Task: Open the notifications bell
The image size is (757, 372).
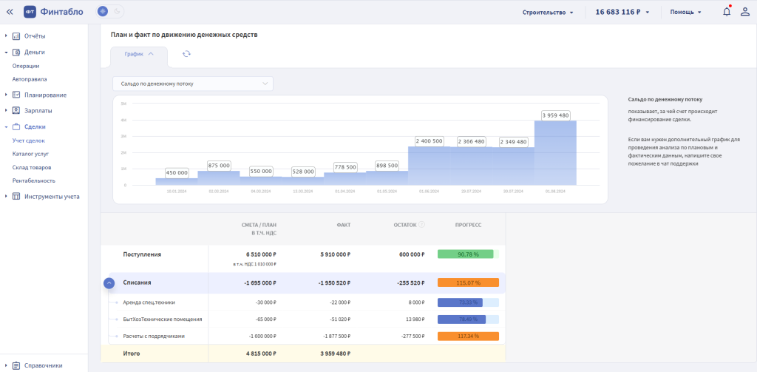Action: pos(727,12)
